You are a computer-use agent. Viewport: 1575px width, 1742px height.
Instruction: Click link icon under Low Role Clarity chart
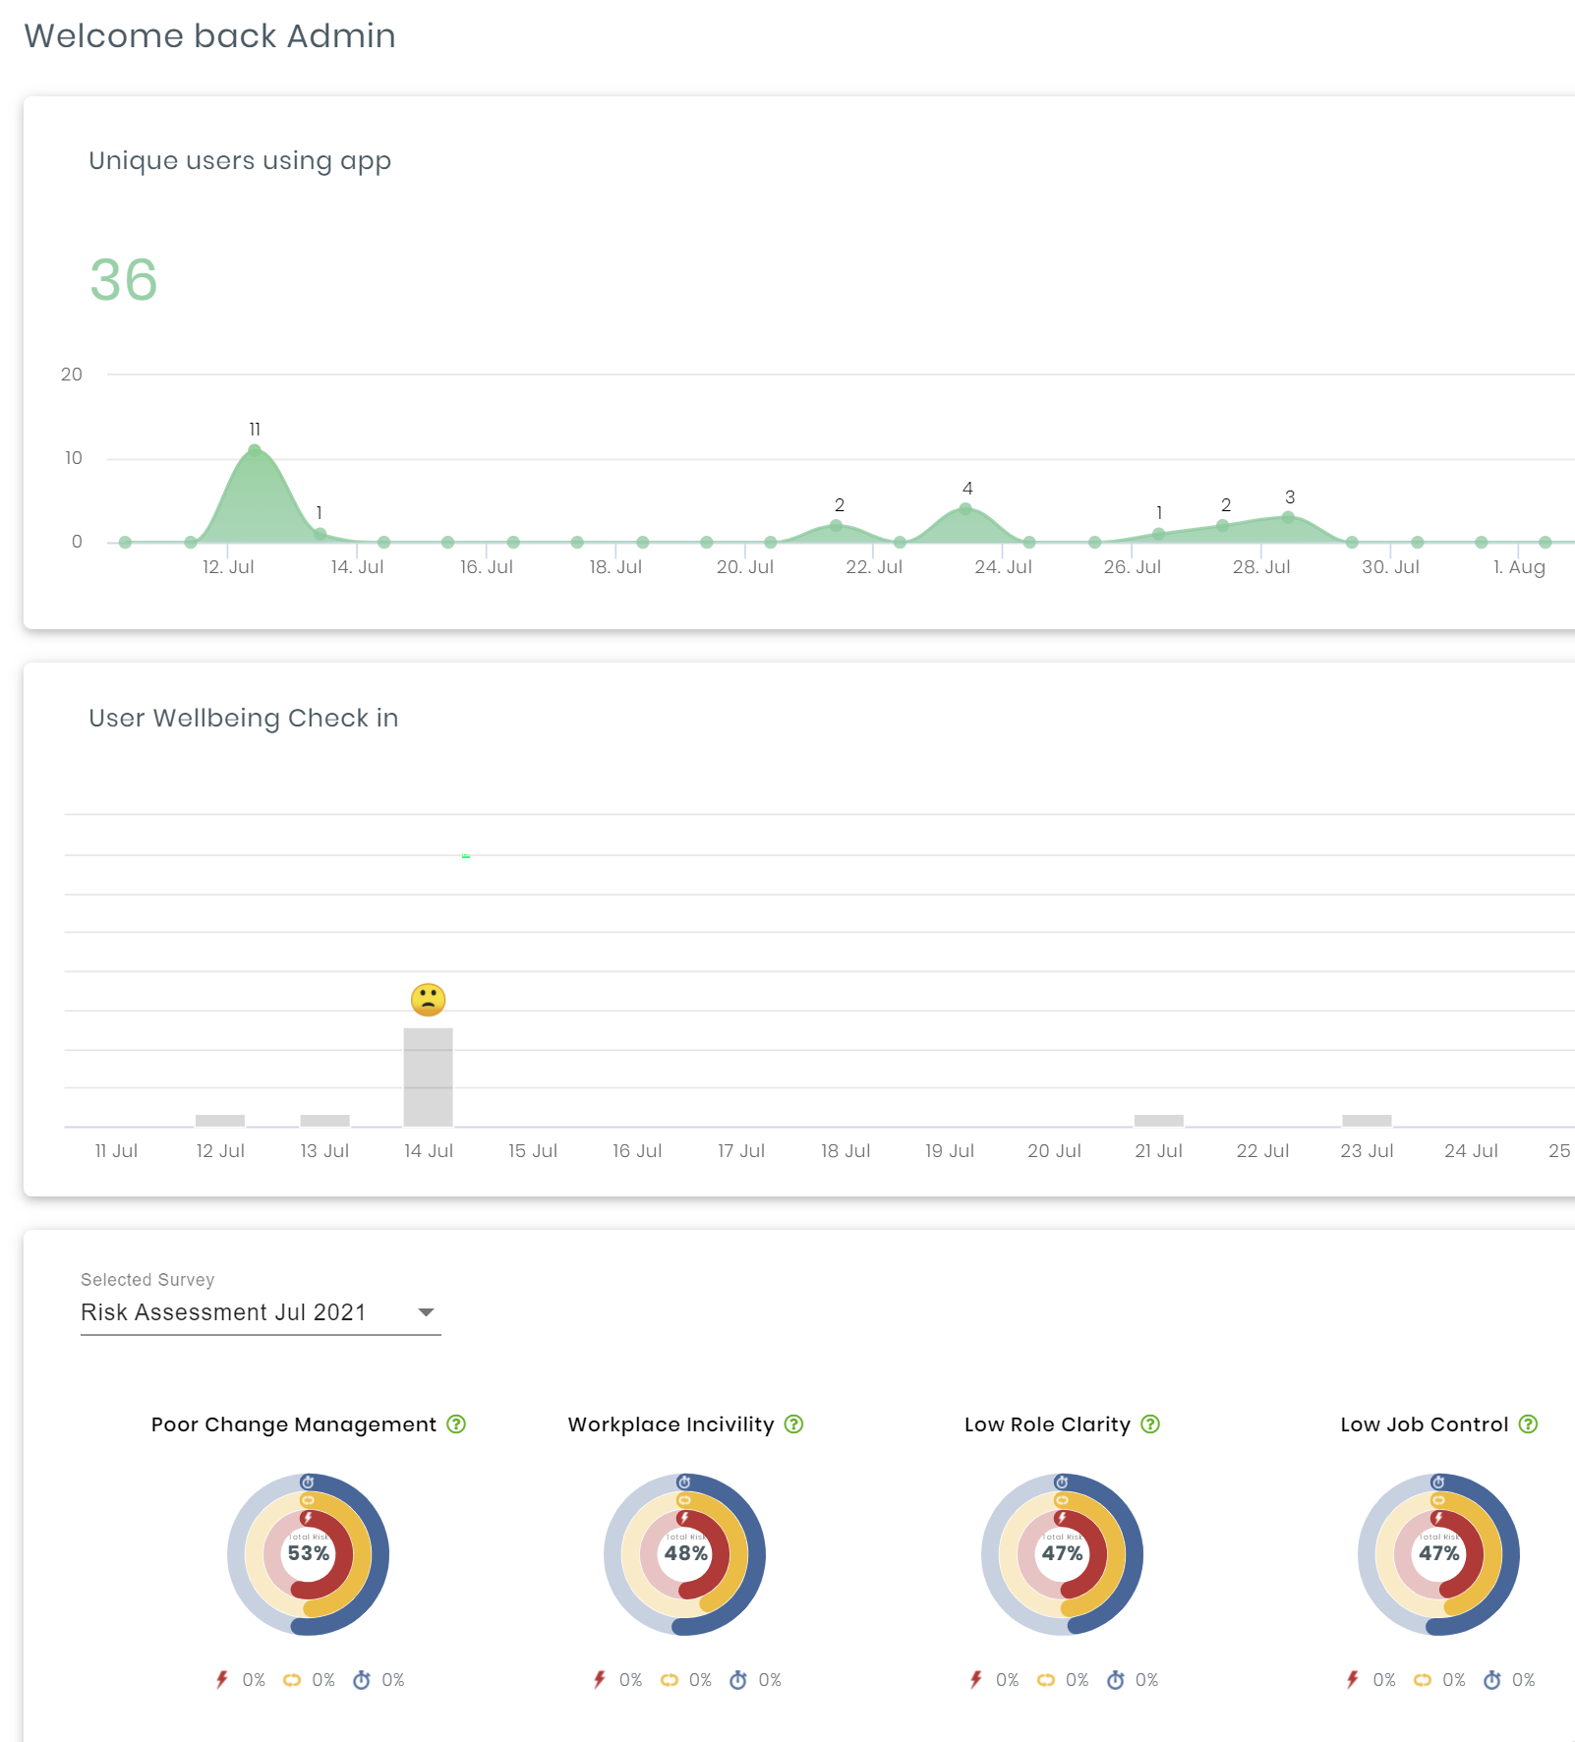(x=1046, y=1680)
